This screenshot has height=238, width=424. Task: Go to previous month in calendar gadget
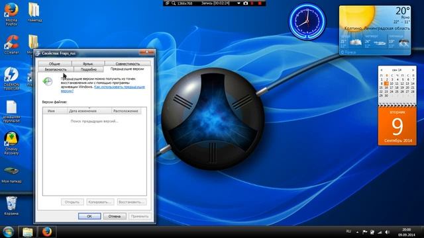382,70
